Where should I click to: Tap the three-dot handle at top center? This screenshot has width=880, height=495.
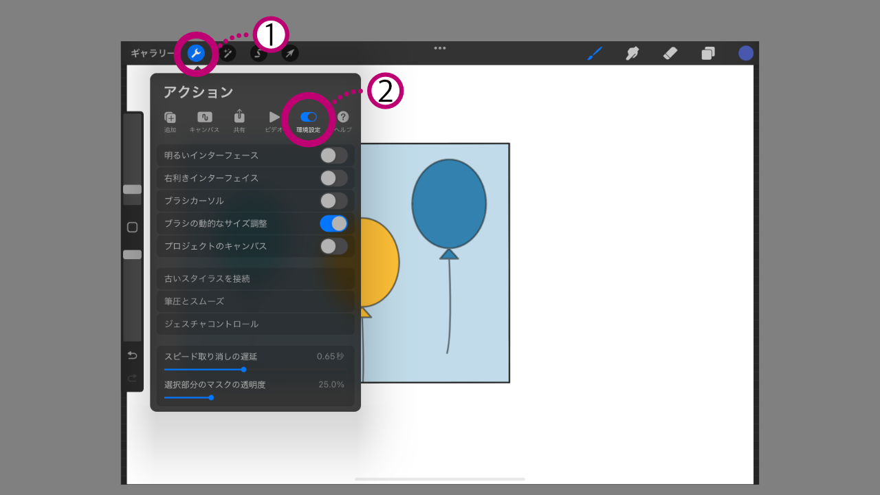click(x=440, y=48)
